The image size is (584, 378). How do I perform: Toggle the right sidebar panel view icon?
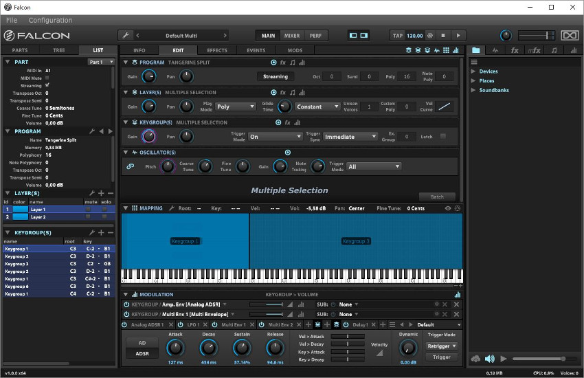pyautogui.click(x=364, y=35)
